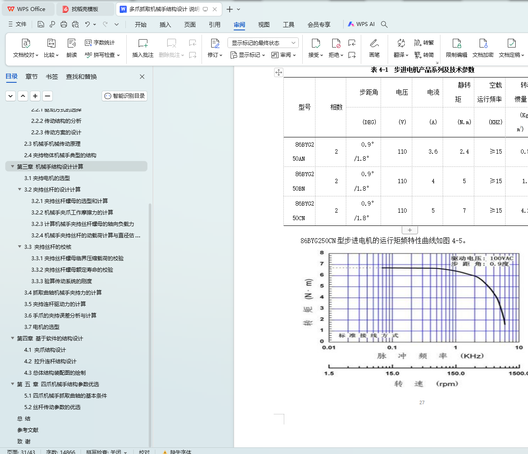Click the plus button to add heading
528x454 pixels.
coord(35,96)
